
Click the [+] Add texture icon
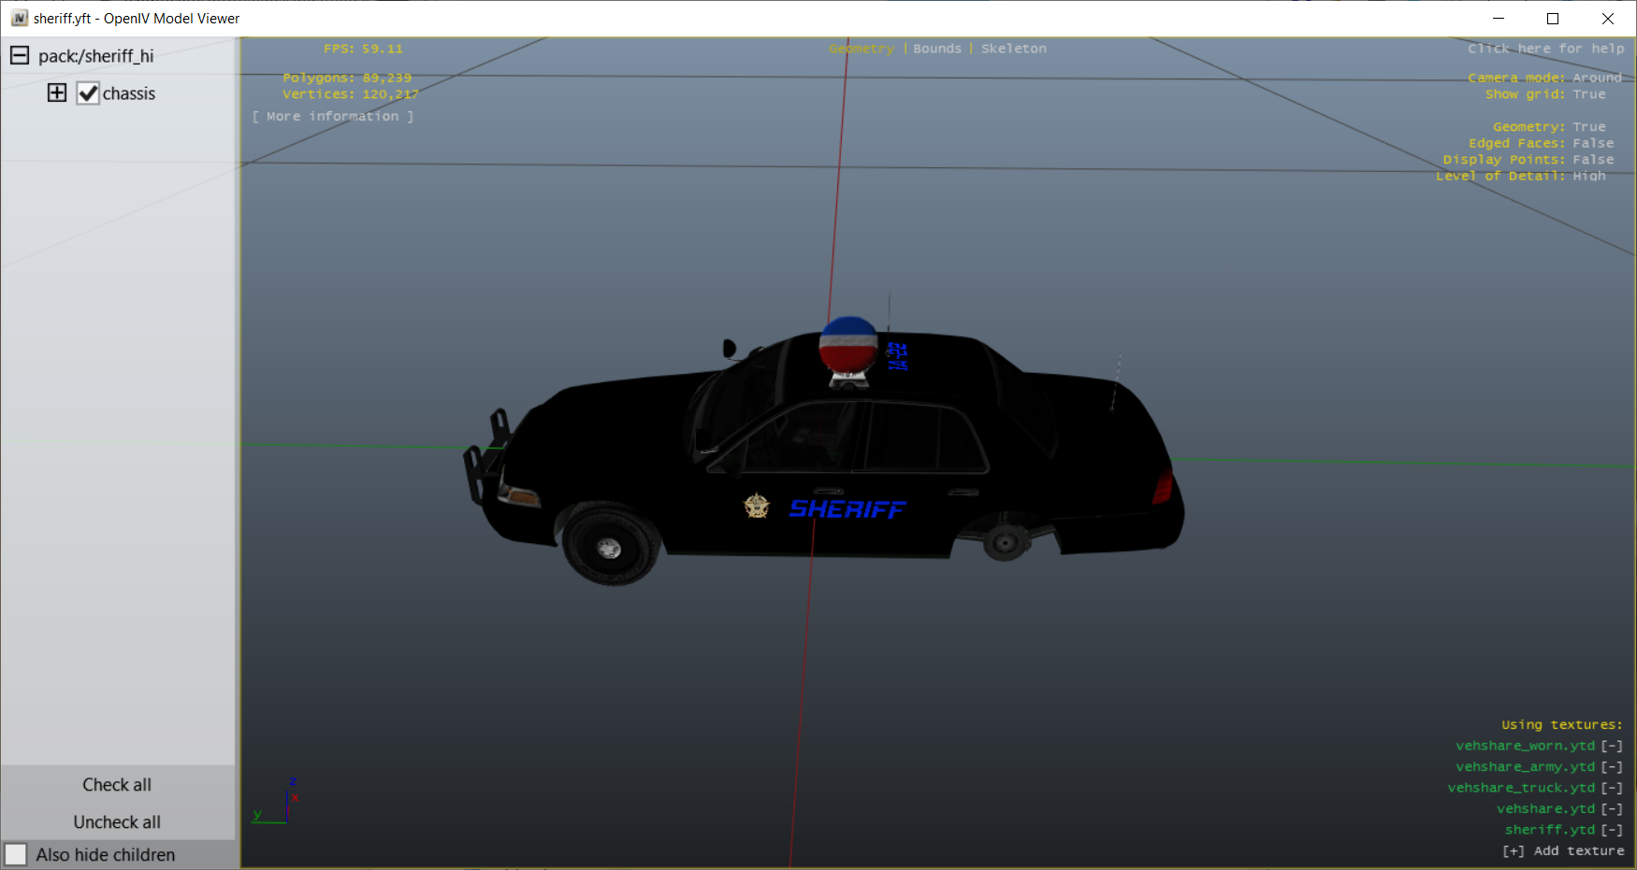click(x=1513, y=850)
